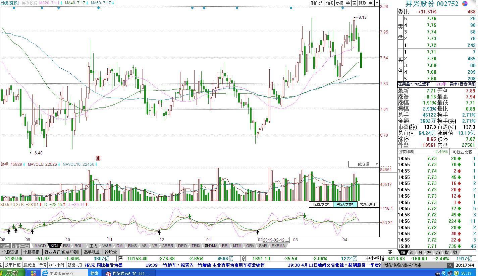This screenshot has width=483, height=276.
Task: Click the 窗 window button
Action: pyautogui.click(x=354, y=3)
